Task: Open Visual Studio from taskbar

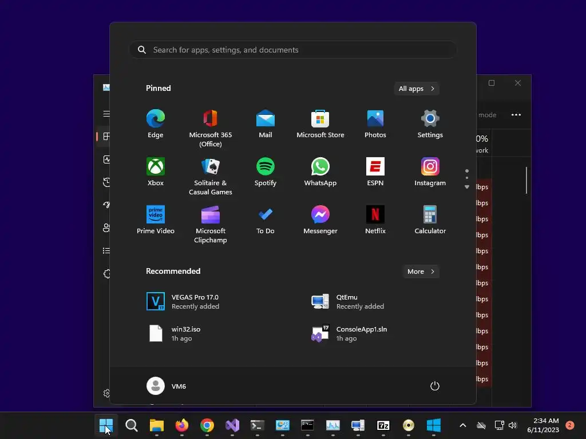Action: coord(232,425)
